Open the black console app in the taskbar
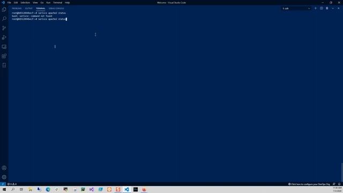Viewport: 343px width, 193px height. pos(136,189)
